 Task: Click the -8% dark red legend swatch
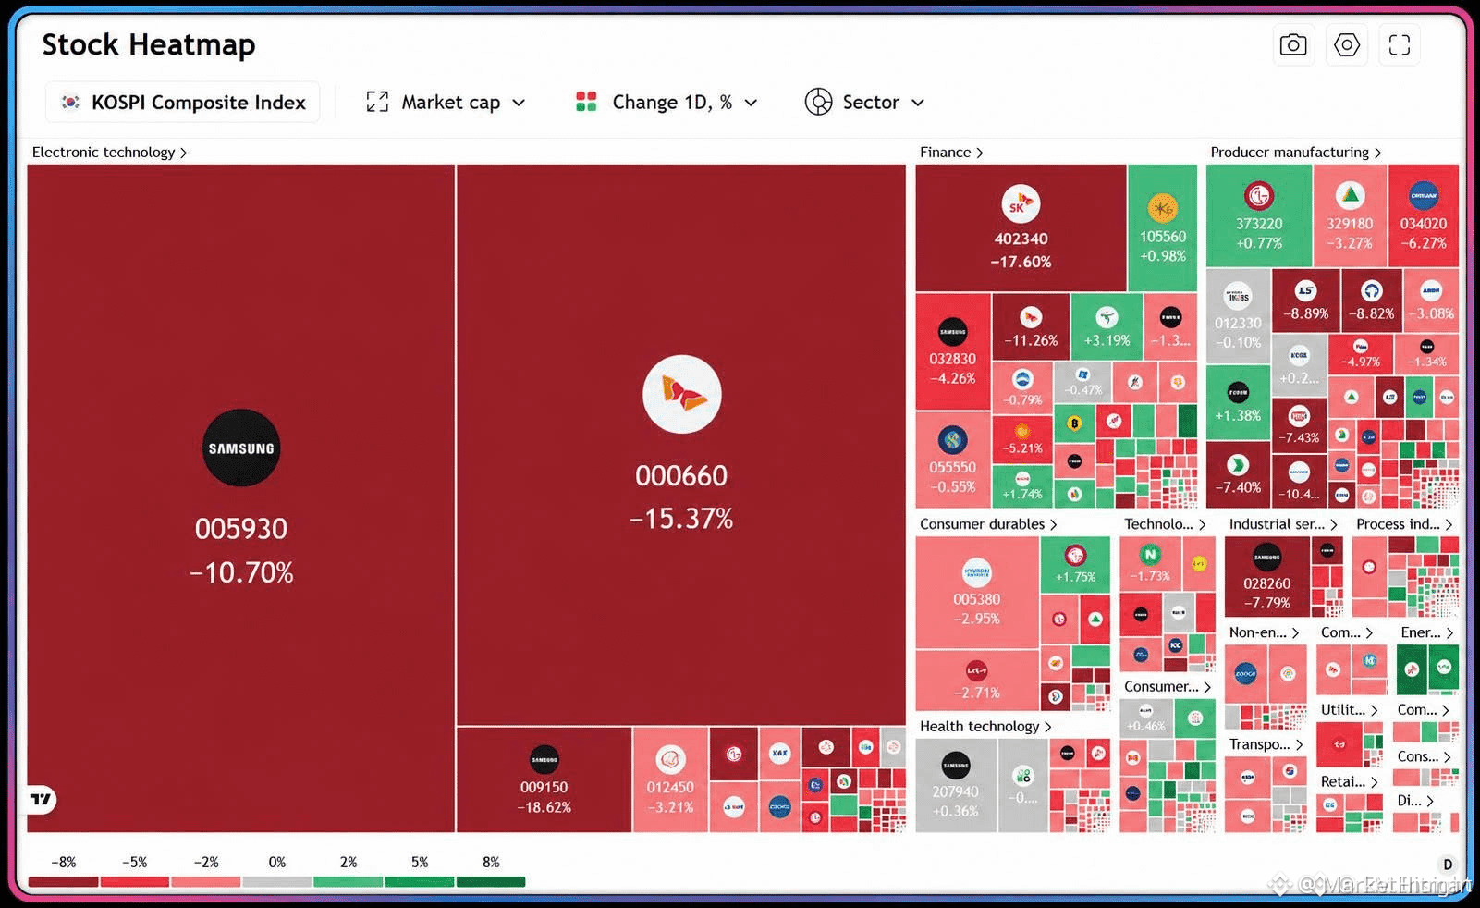click(63, 882)
